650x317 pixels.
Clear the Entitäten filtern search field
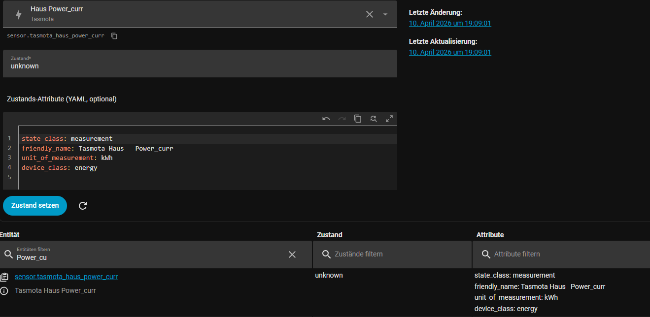pyautogui.click(x=292, y=254)
